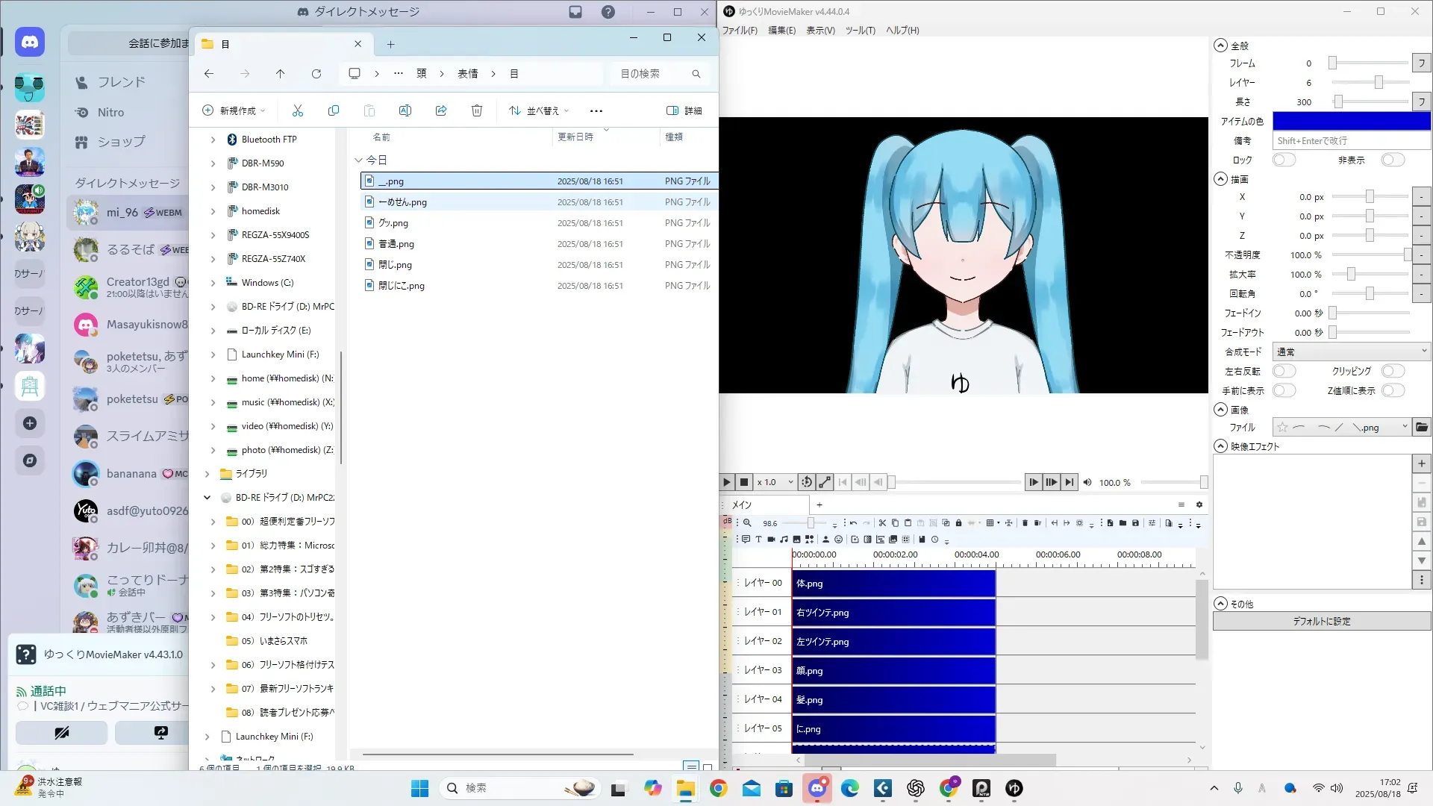Click the scissors cut icon in the timeline toolbar
The width and height of the screenshot is (1433, 806).
[x=882, y=523]
